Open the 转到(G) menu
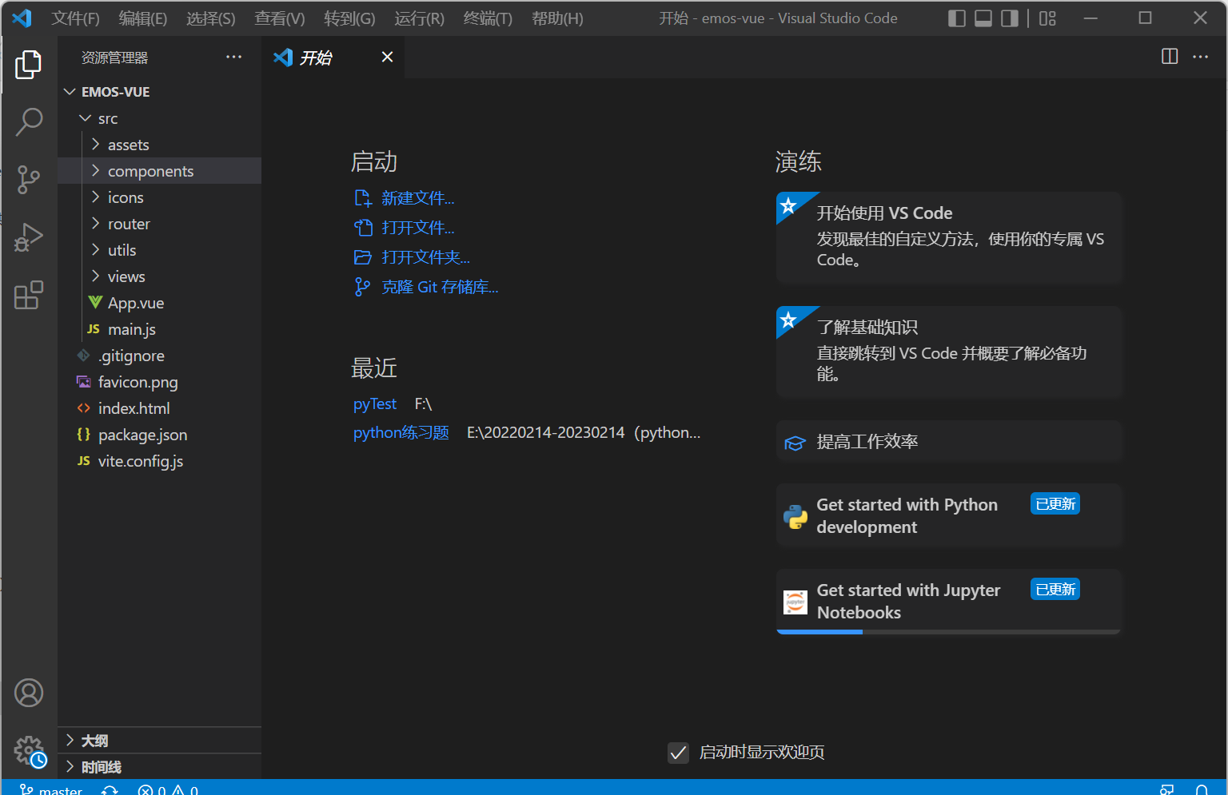The height and width of the screenshot is (795, 1228). coord(349,18)
